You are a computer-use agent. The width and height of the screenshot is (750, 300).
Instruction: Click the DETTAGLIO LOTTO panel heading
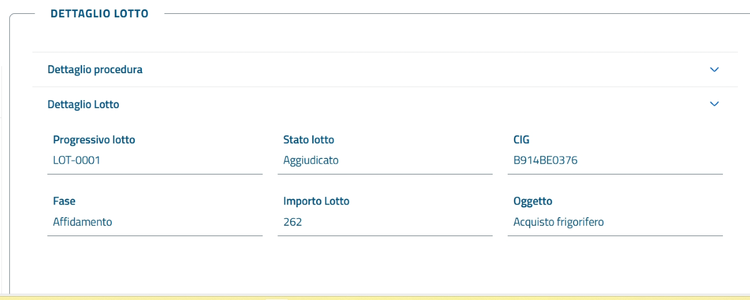[x=99, y=13]
